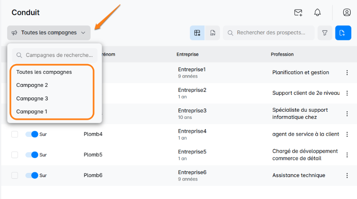Click the CSV export icon

212,33
